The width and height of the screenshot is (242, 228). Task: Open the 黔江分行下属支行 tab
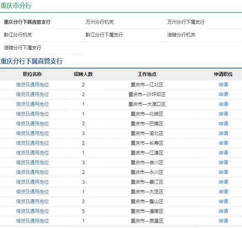click(x=104, y=35)
